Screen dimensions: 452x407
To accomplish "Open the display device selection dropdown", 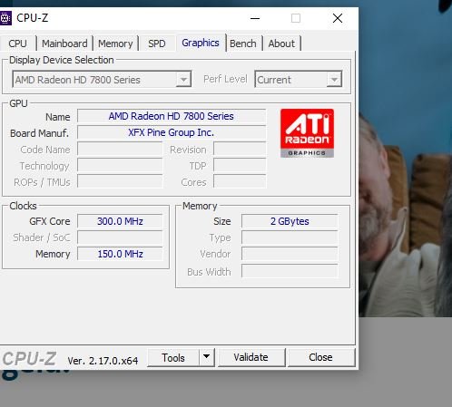I will [x=102, y=80].
